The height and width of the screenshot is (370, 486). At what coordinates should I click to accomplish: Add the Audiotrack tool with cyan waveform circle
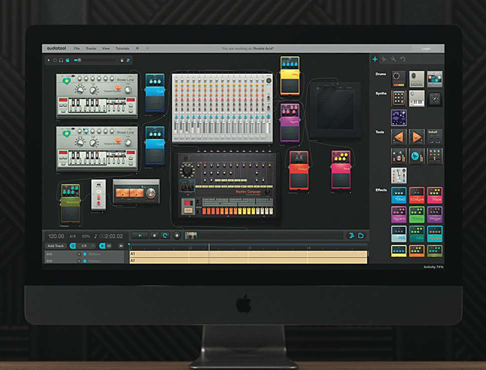pyautogui.click(x=416, y=156)
